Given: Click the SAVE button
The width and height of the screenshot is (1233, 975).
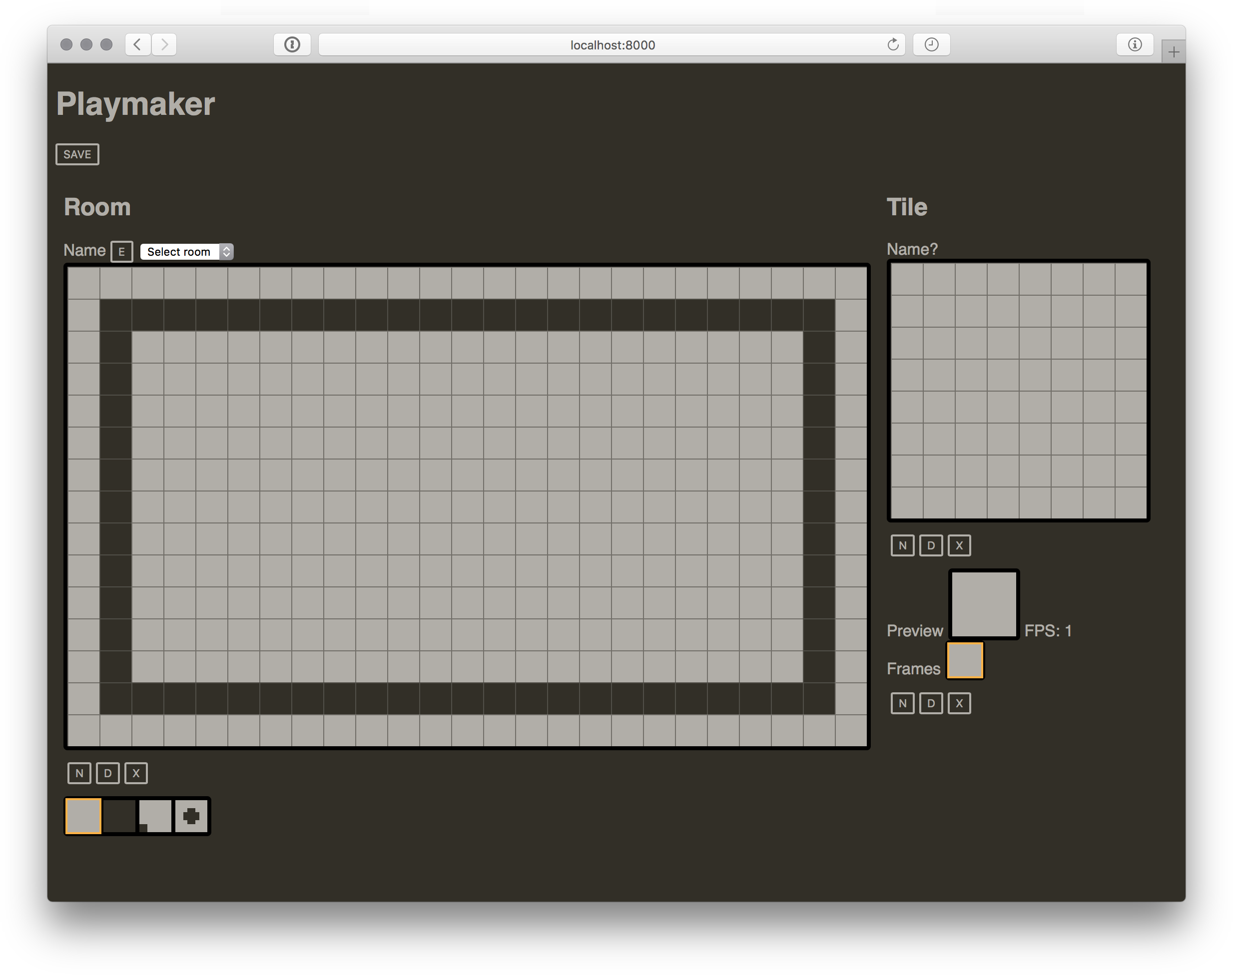Looking at the screenshot, I should 77,154.
